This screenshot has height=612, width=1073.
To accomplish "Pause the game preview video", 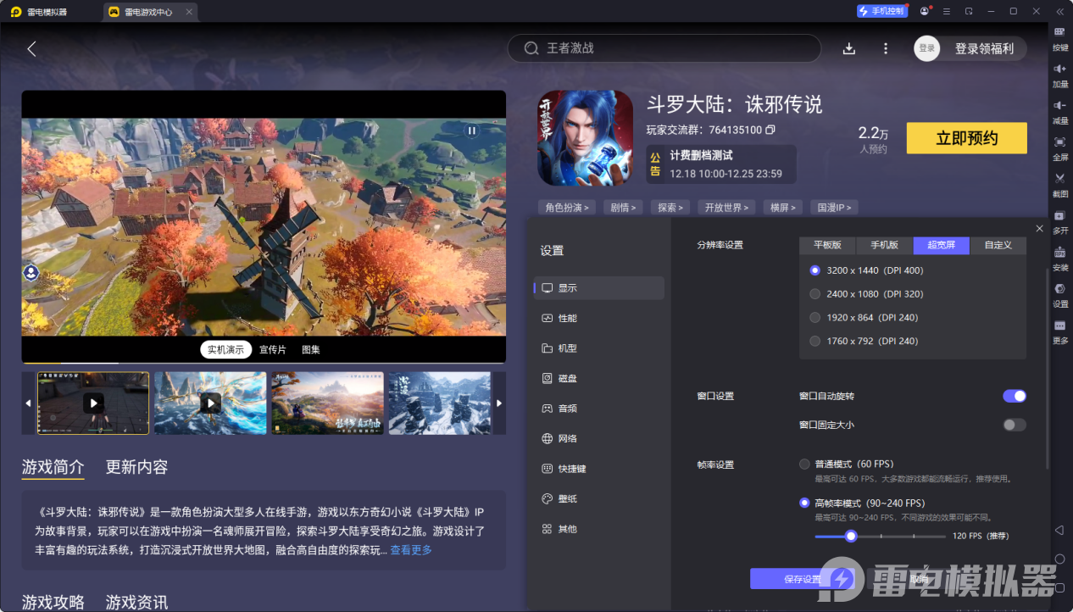I will coord(472,131).
